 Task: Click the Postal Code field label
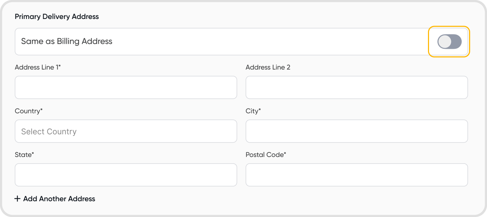tap(266, 154)
